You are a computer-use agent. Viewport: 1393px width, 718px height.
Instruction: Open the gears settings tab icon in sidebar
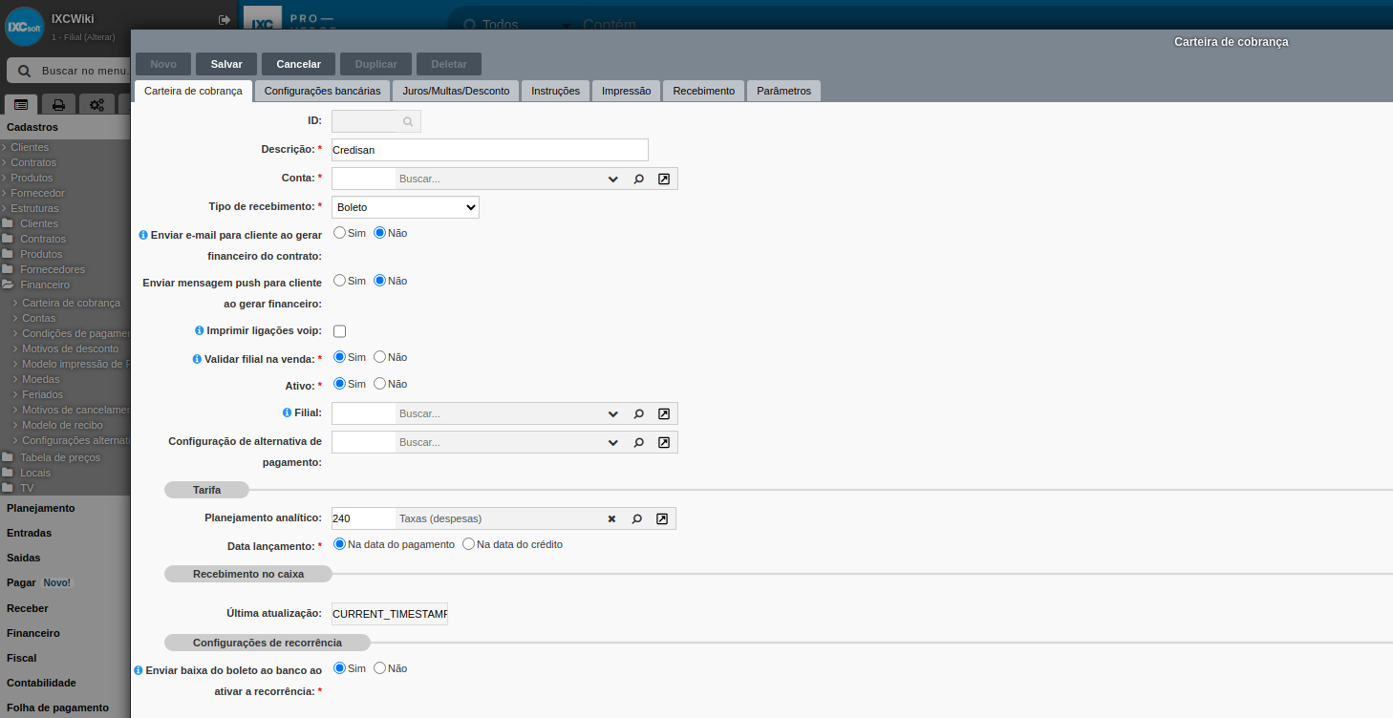pos(96,105)
